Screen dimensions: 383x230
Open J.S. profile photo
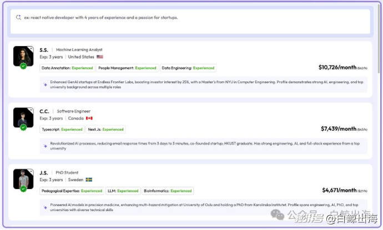point(23,178)
